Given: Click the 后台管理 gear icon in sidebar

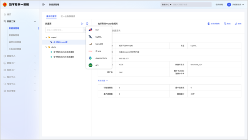Looking at the screenshot, I should tap(5, 91).
